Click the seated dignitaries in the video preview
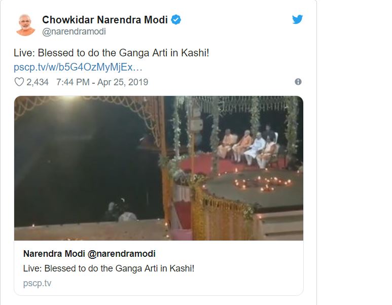Image resolution: width=392 pixels, height=305 pixels. [247, 147]
